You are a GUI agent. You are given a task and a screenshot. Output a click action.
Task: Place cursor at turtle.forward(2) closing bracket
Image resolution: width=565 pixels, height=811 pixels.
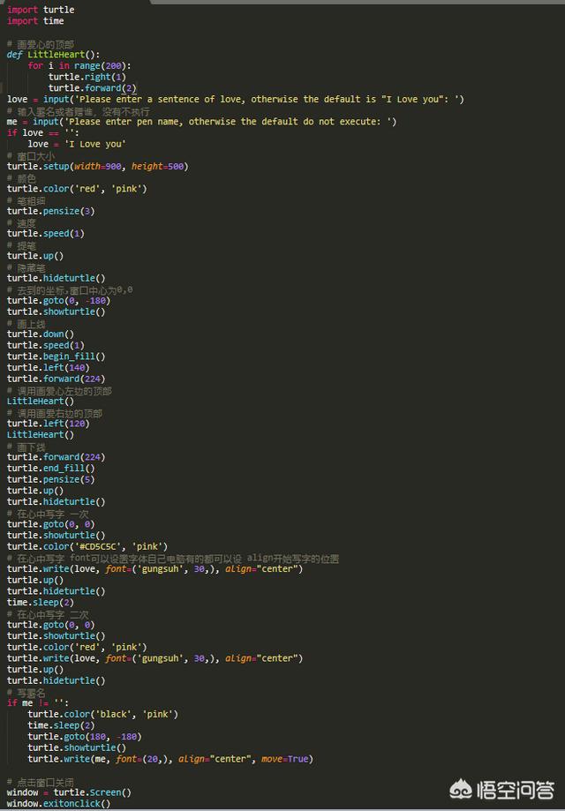[x=133, y=88]
